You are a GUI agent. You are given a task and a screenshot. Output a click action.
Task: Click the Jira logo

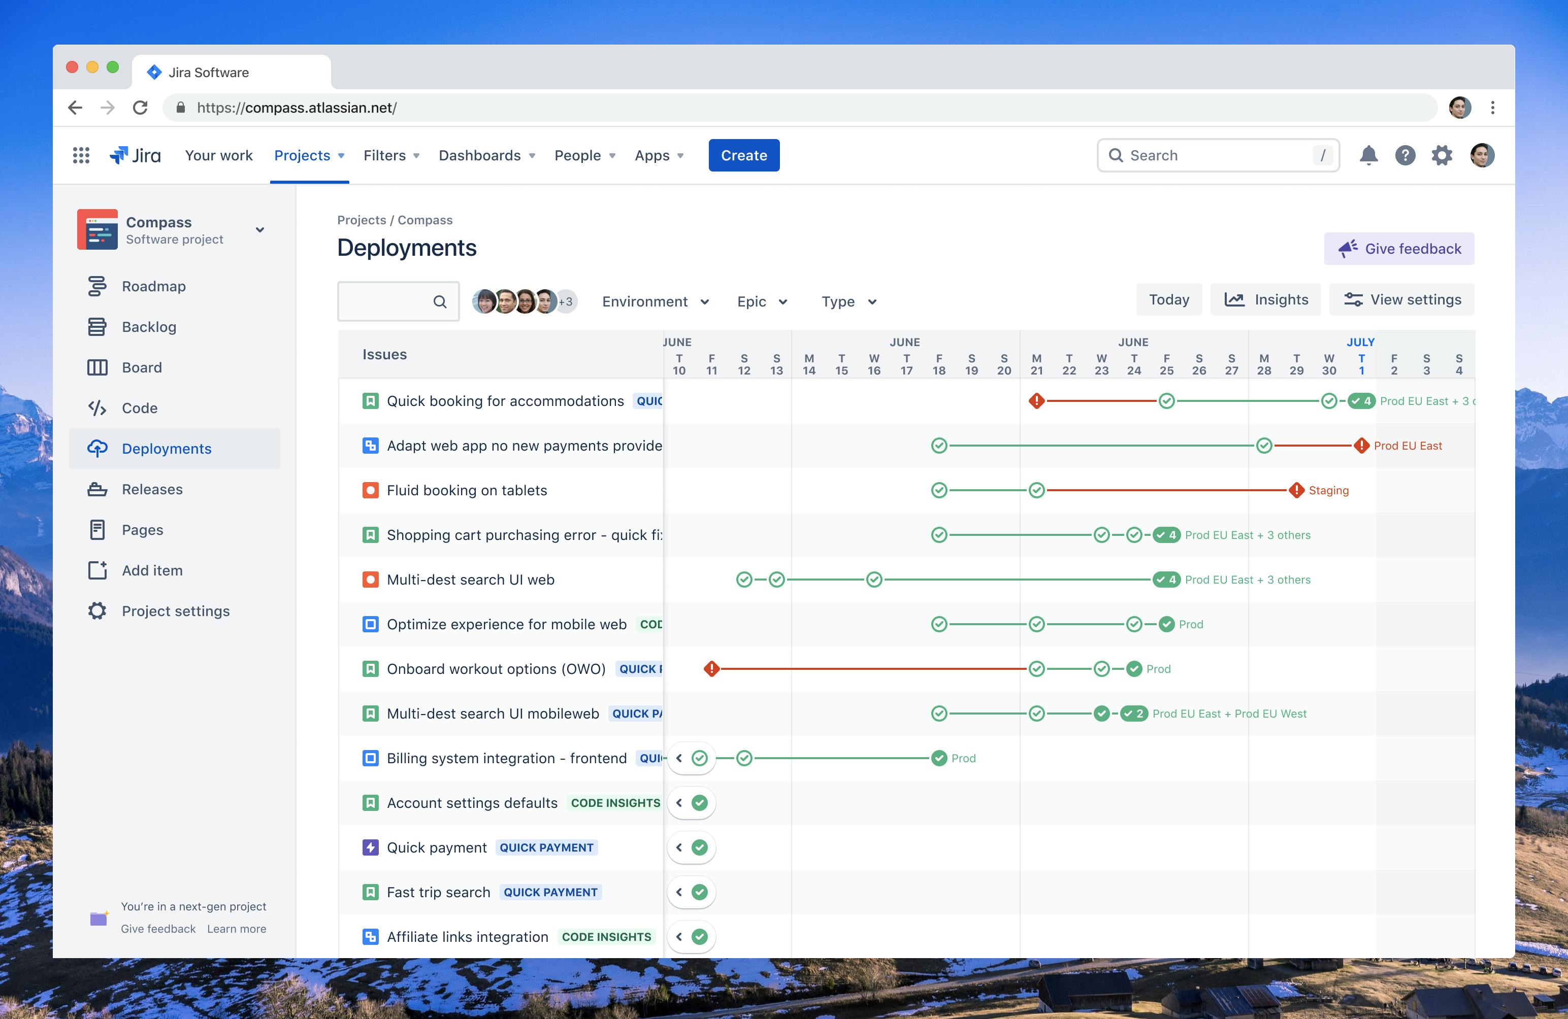(135, 155)
